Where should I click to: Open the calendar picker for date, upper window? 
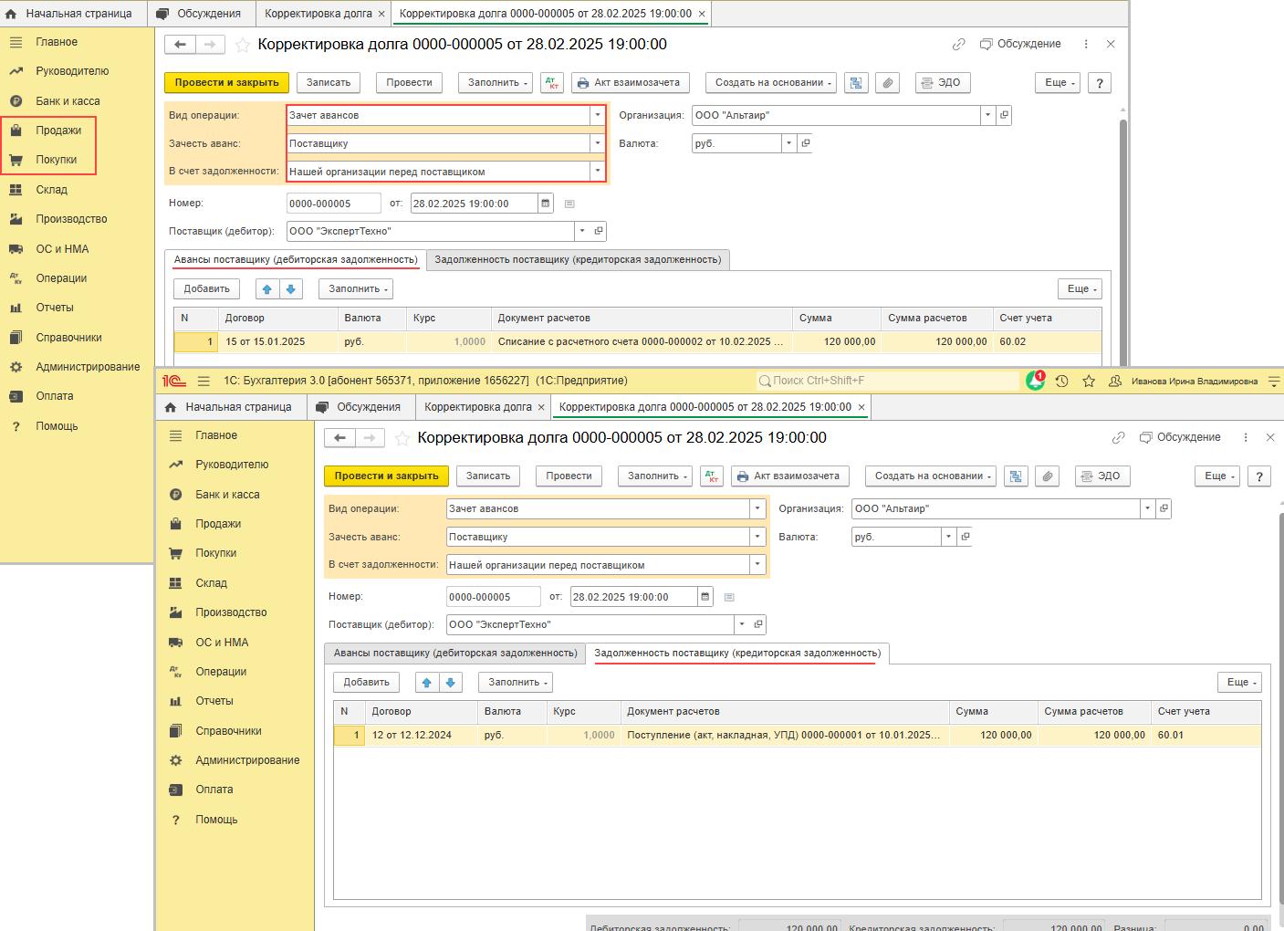pos(546,204)
